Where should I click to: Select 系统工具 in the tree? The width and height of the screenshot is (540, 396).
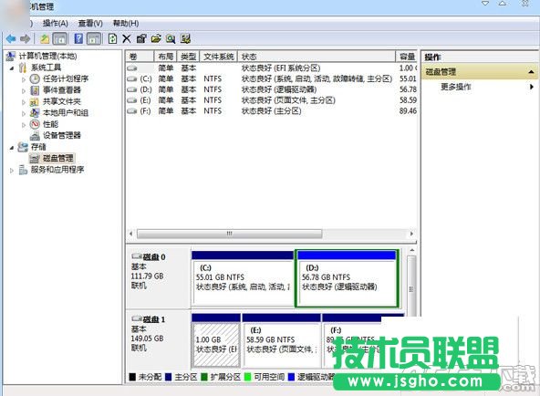coord(46,68)
